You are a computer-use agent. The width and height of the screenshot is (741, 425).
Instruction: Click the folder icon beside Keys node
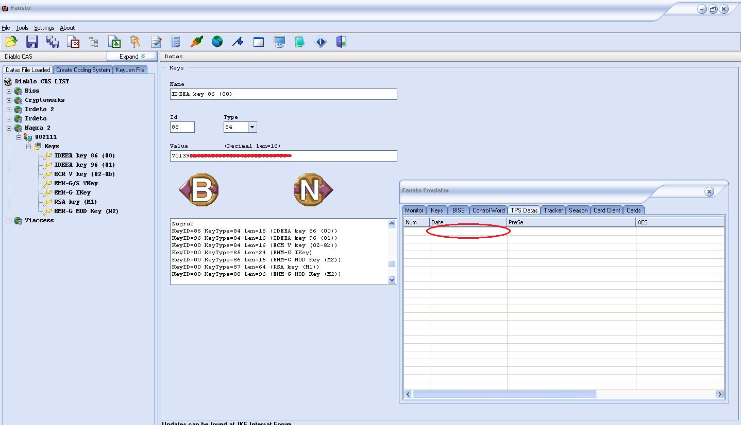38,146
